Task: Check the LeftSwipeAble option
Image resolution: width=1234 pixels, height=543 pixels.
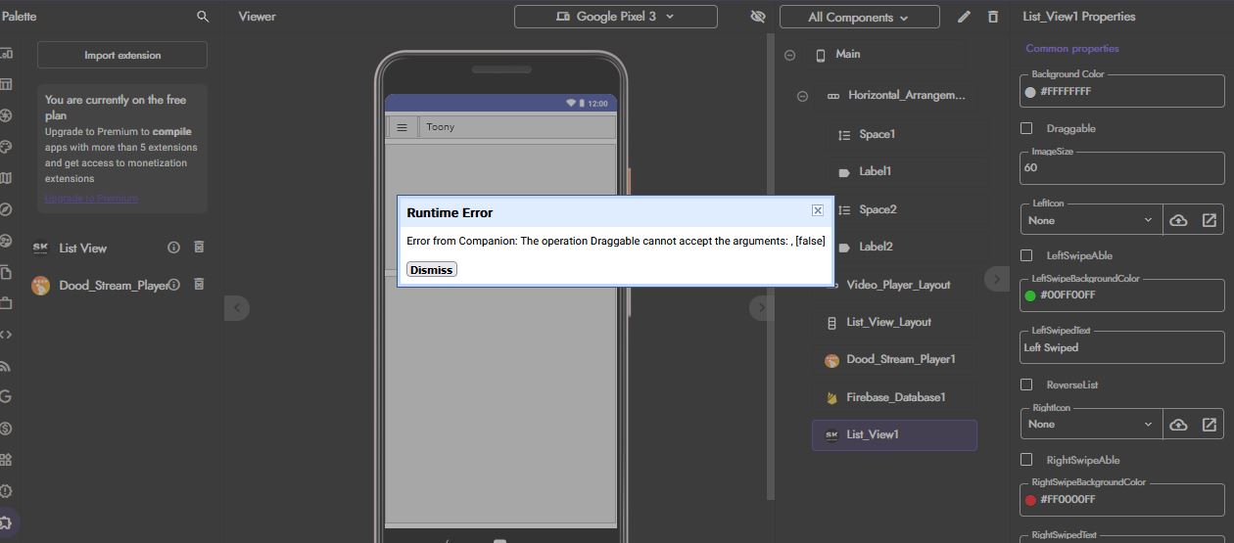Action: (x=1026, y=255)
